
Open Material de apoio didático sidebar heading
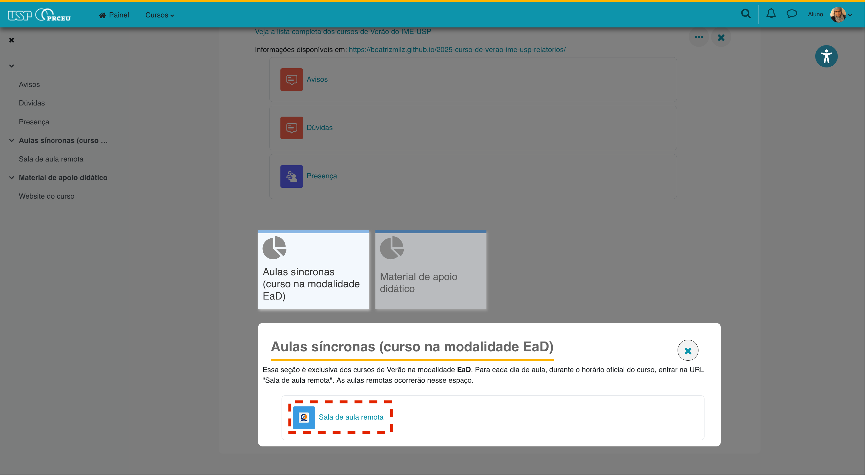(x=63, y=178)
